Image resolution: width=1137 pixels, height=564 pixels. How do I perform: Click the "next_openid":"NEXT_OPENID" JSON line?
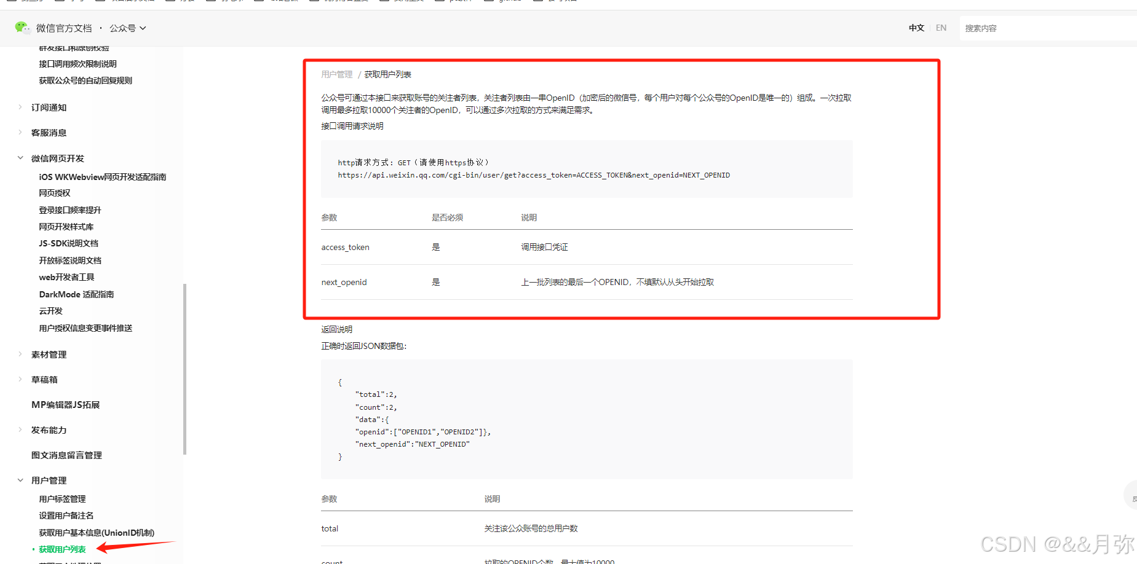pos(413,444)
